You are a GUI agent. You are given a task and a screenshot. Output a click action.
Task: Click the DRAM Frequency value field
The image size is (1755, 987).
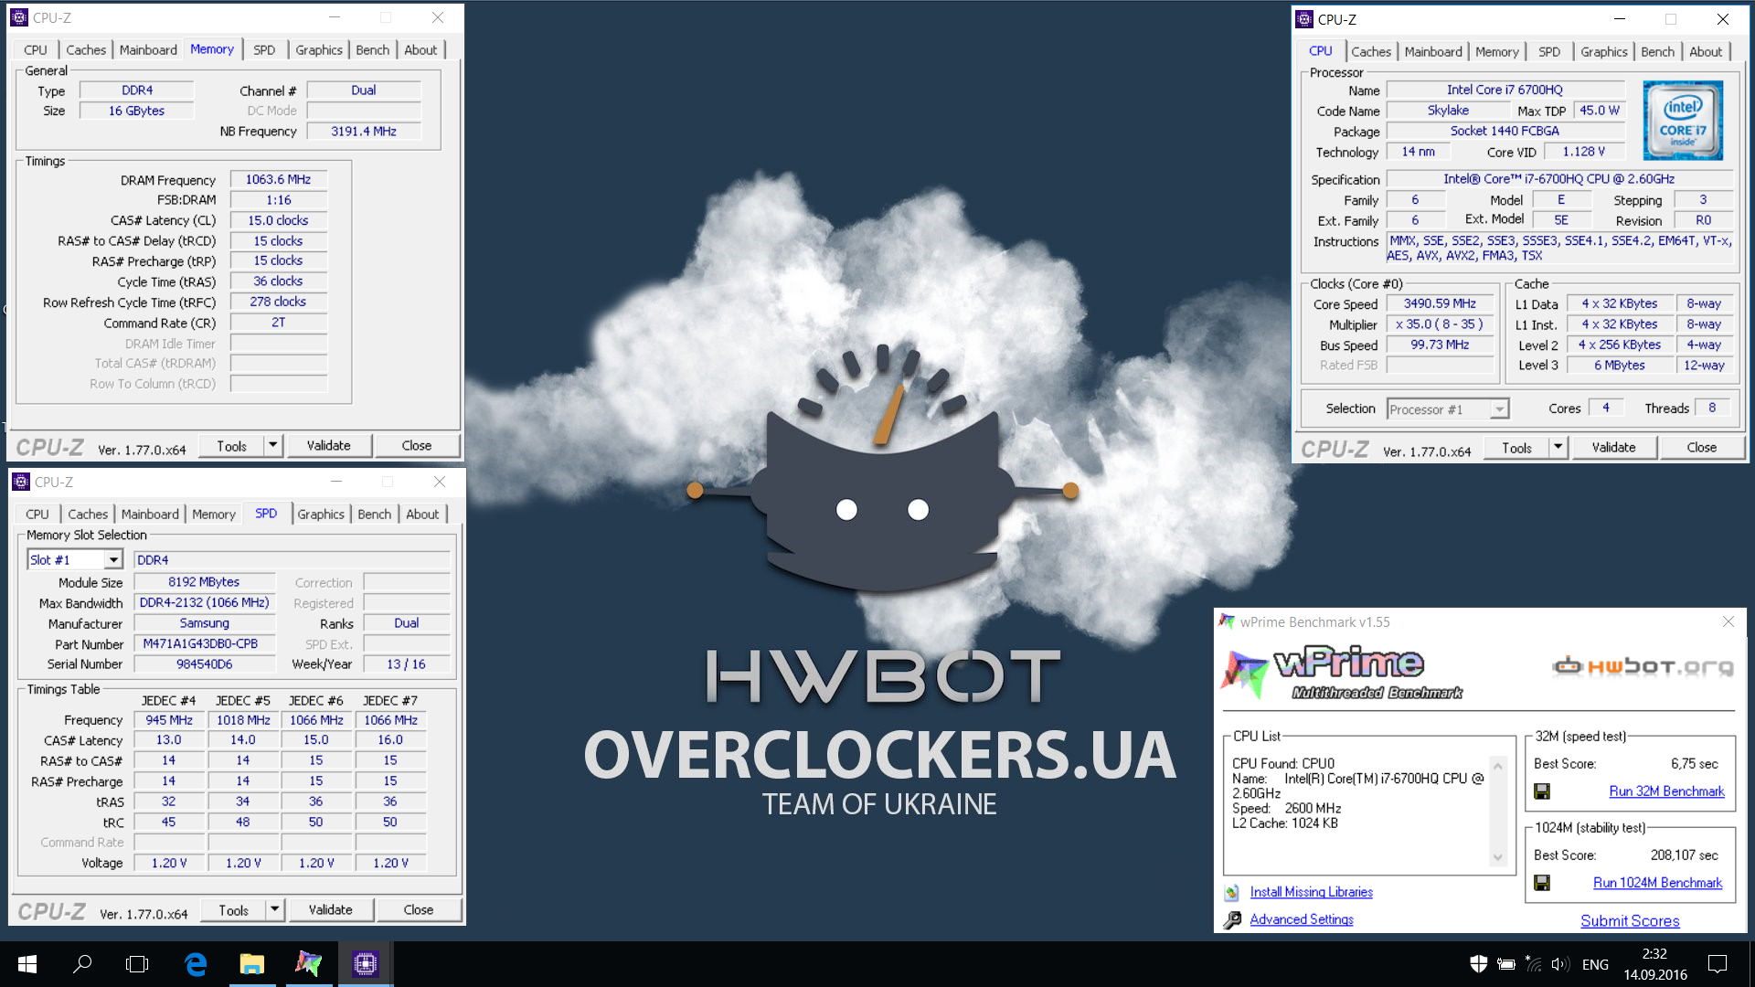(279, 180)
